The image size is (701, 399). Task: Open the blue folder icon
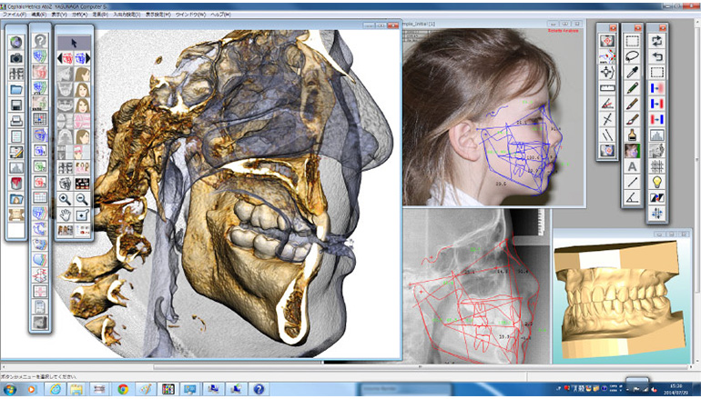coord(16,89)
